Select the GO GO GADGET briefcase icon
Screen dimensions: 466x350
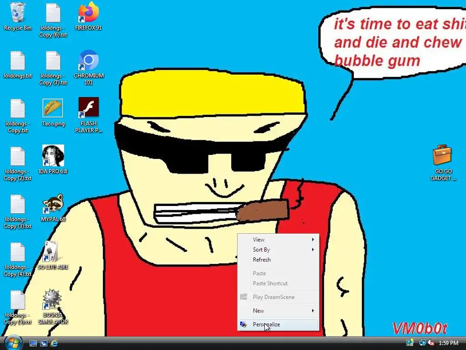[443, 163]
